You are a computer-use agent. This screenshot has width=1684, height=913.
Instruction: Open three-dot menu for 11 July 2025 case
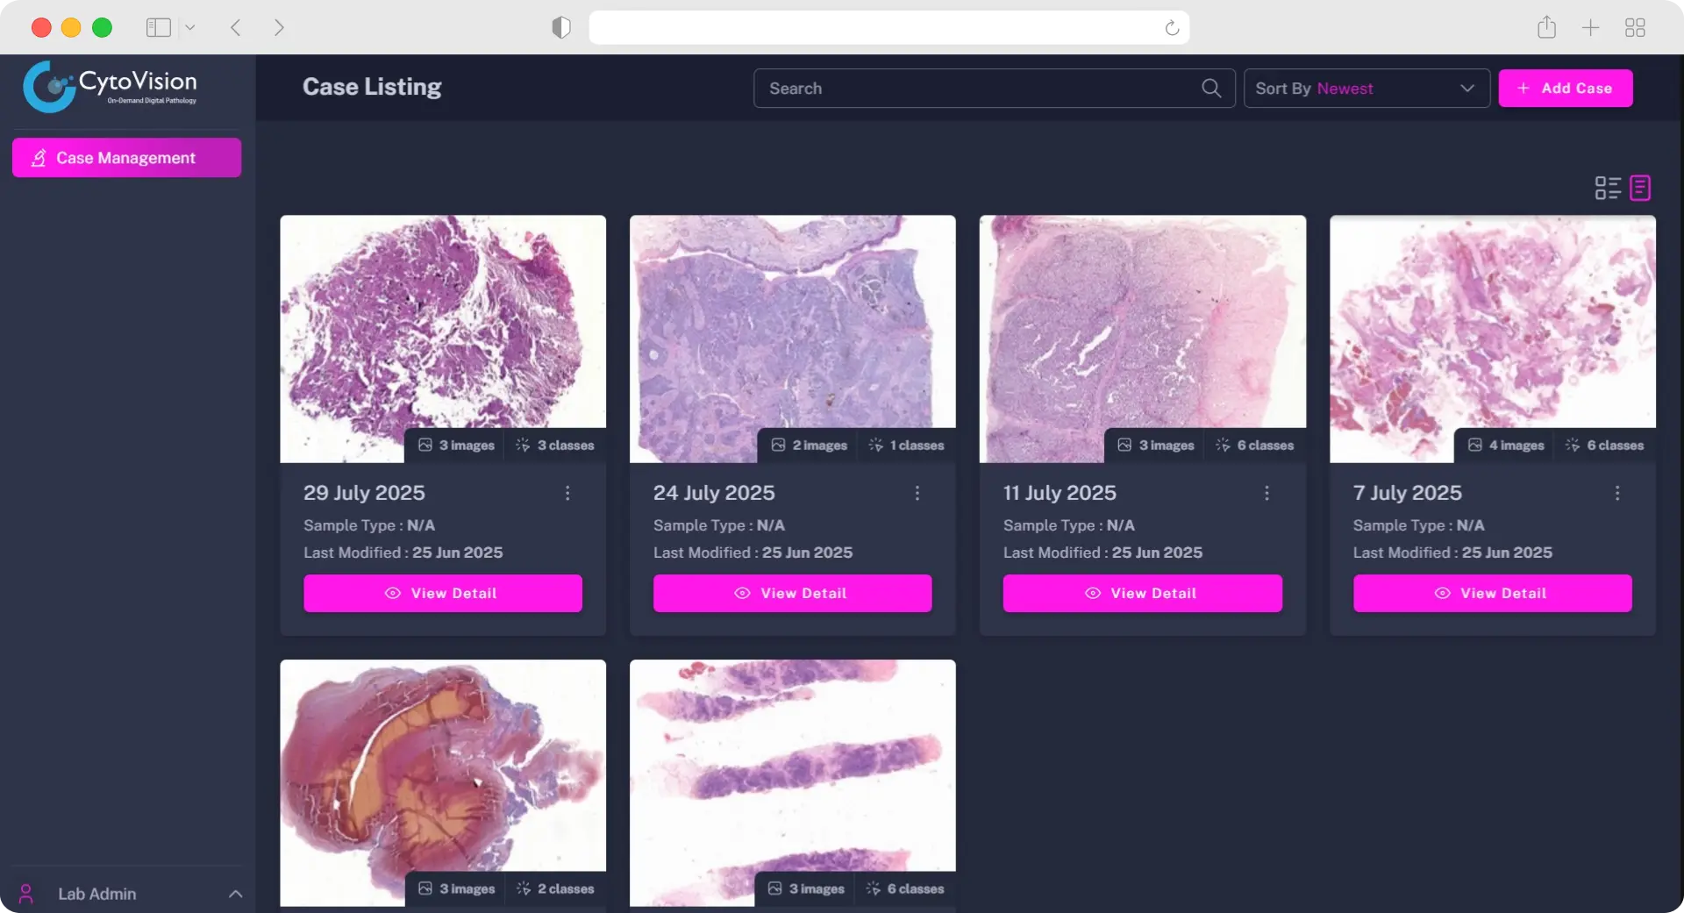(x=1267, y=493)
